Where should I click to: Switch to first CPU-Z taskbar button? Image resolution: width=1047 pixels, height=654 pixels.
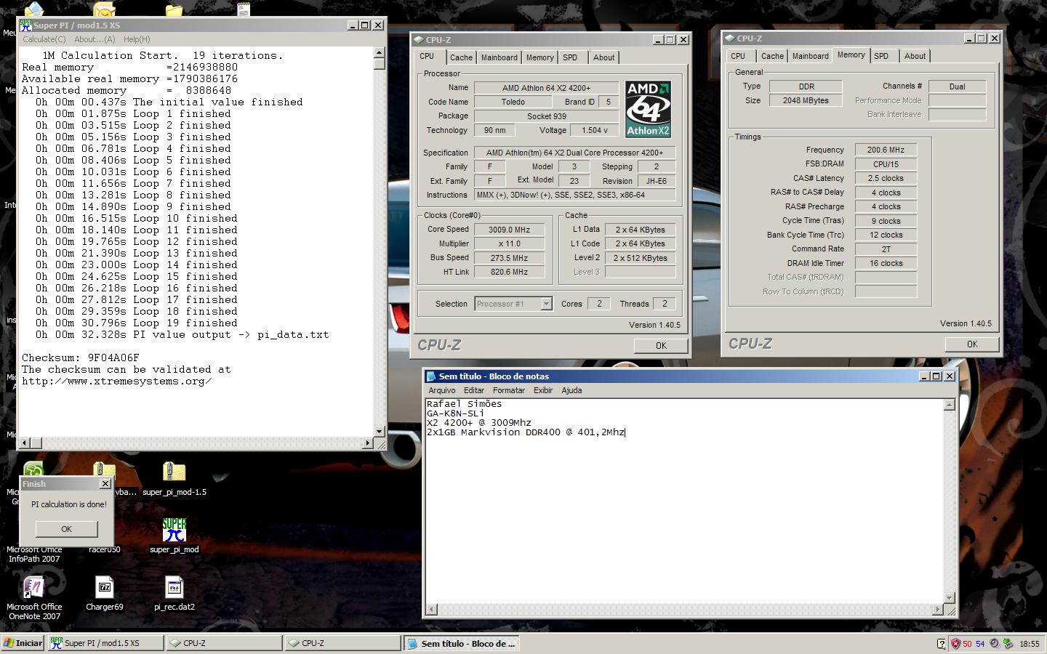click(224, 643)
